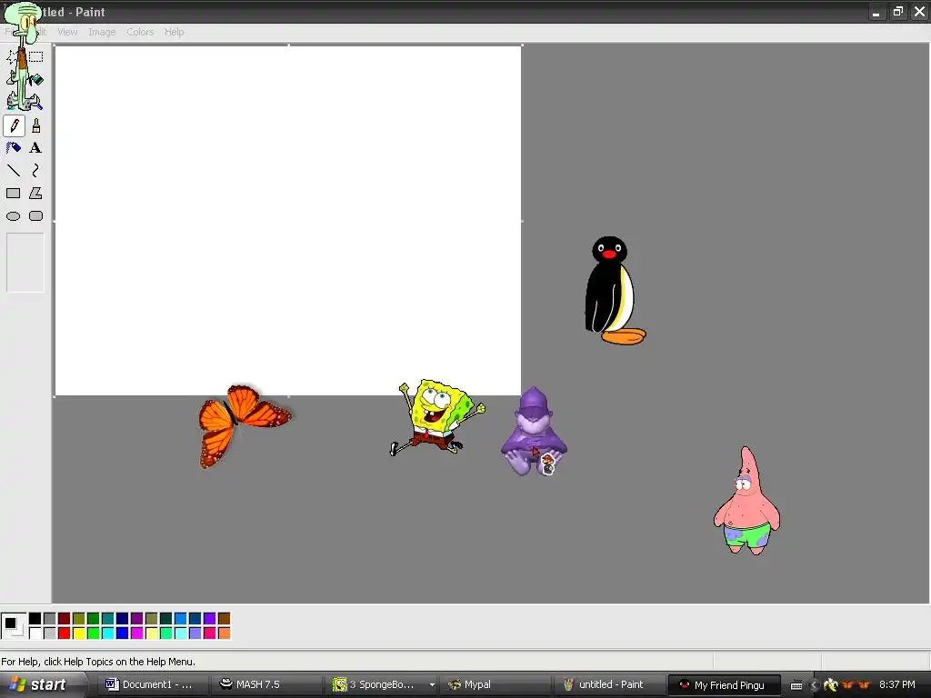Click the foreground/background color indicator box
Image resolution: width=931 pixels, height=698 pixels.
13,626
